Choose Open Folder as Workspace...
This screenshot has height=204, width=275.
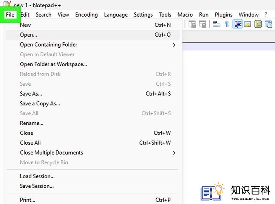tap(93, 64)
